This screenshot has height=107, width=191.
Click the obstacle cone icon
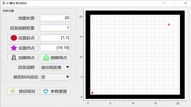point(14,57)
